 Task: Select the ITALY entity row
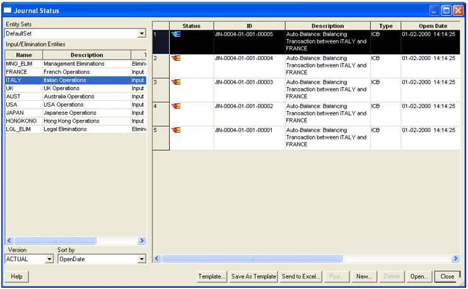[x=76, y=80]
